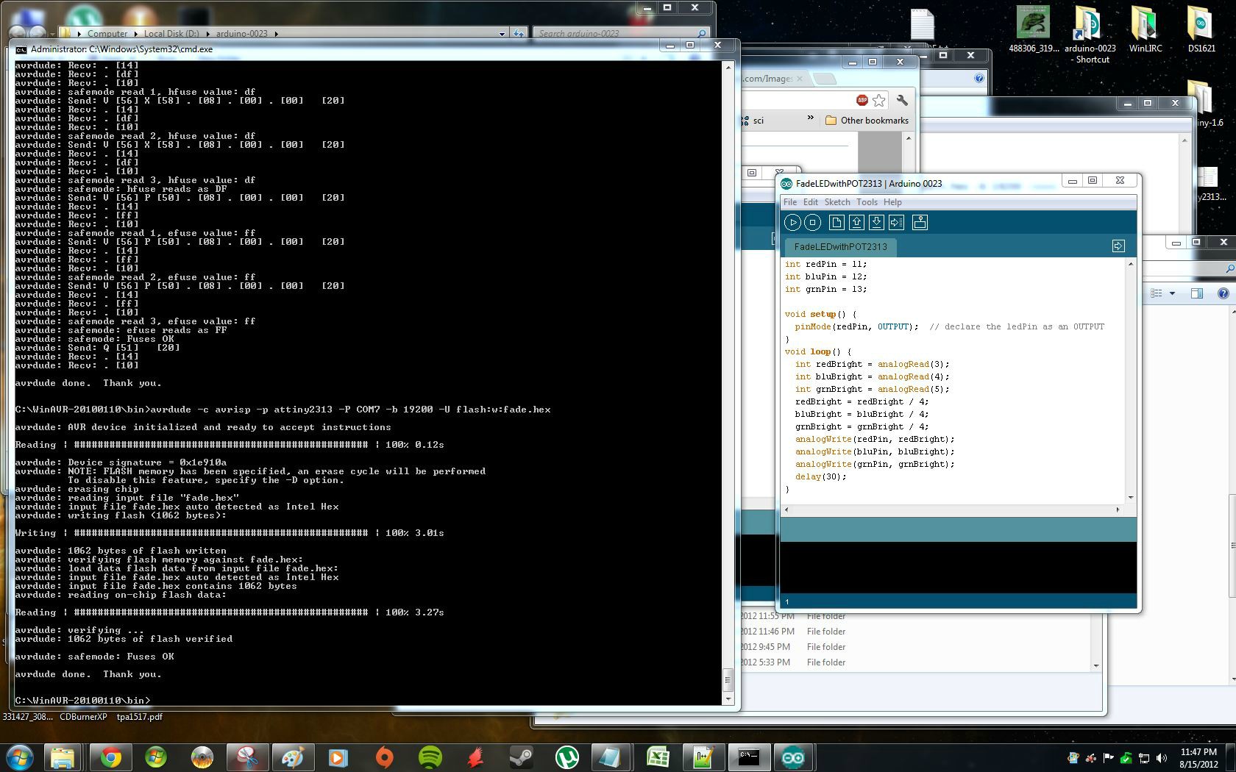The width and height of the screenshot is (1236, 772).
Task: Select the FadeLEDwithPOT2313 tab
Action: pos(841,248)
